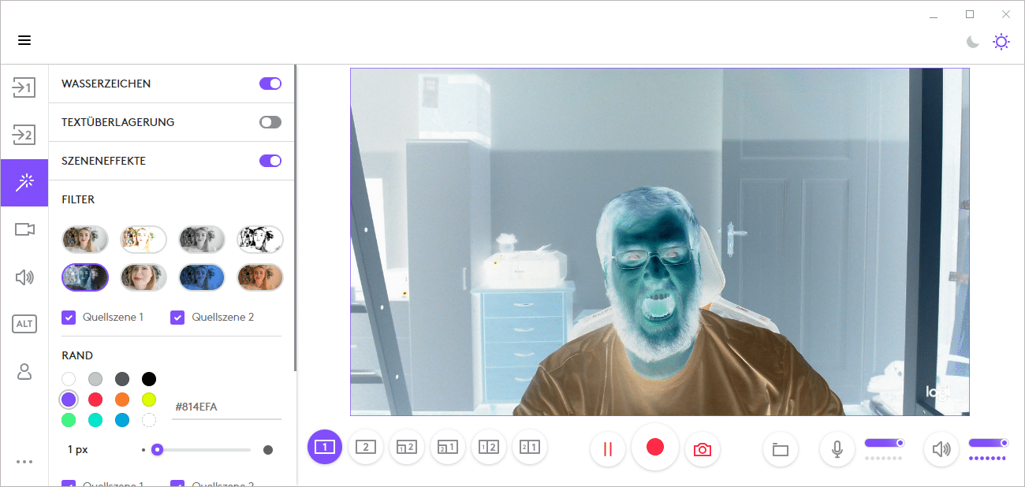This screenshot has height=487, width=1025.
Task: Uncheck Quellszene 1 under Filter
Action: (69, 317)
